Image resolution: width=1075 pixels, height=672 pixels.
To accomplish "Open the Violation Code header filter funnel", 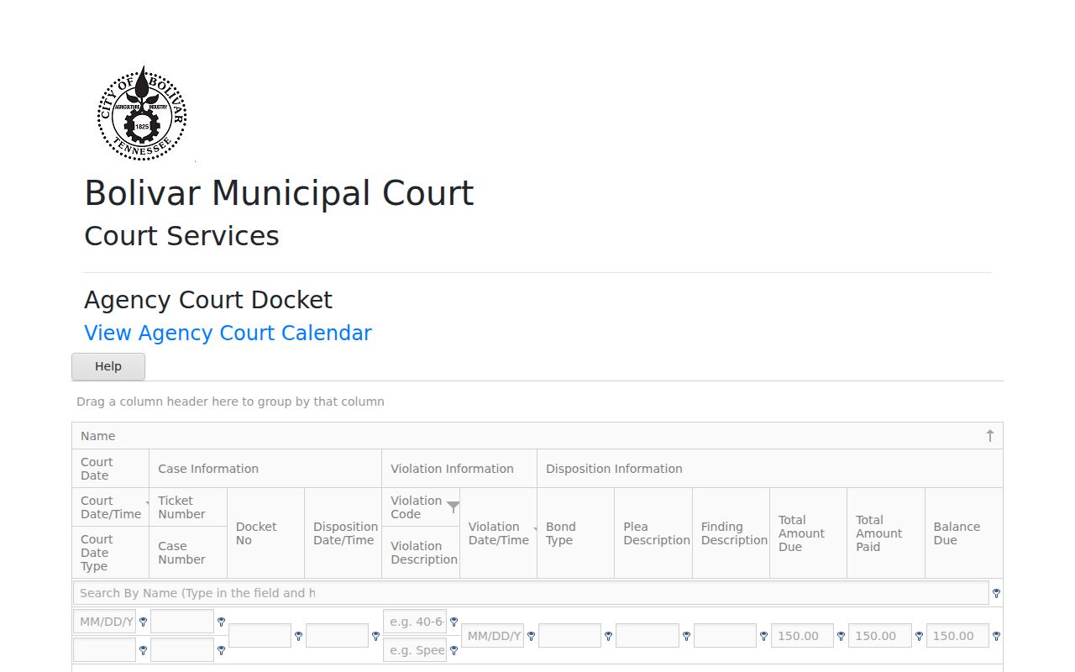I will [453, 507].
